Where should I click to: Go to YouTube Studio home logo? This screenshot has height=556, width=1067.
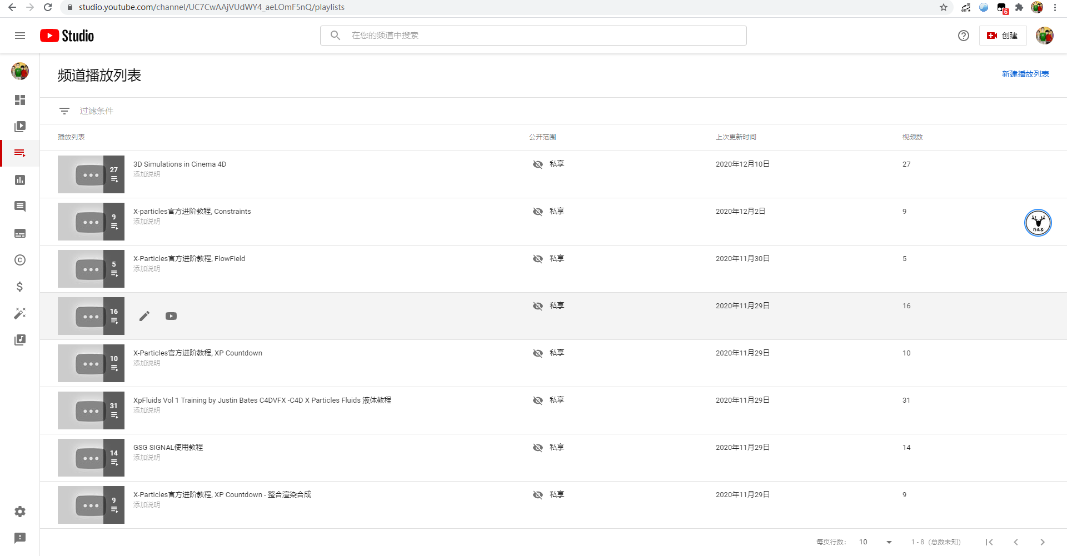[67, 36]
